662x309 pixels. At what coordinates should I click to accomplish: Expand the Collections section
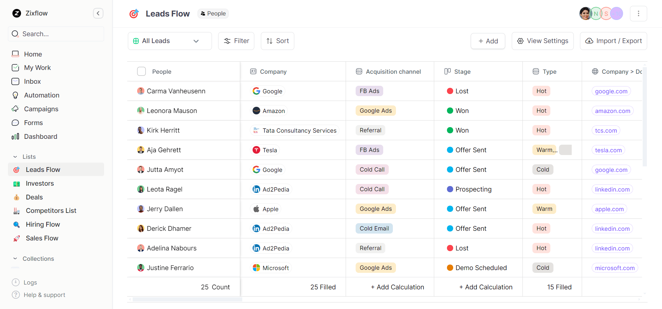tap(16, 259)
